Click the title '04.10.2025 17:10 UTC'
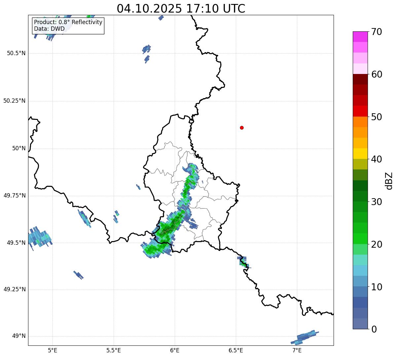The width and height of the screenshot is (397, 357). pos(181,9)
